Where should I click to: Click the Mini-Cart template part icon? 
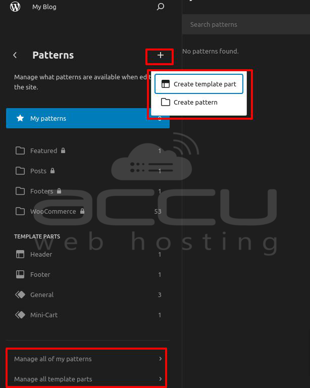[20, 315]
